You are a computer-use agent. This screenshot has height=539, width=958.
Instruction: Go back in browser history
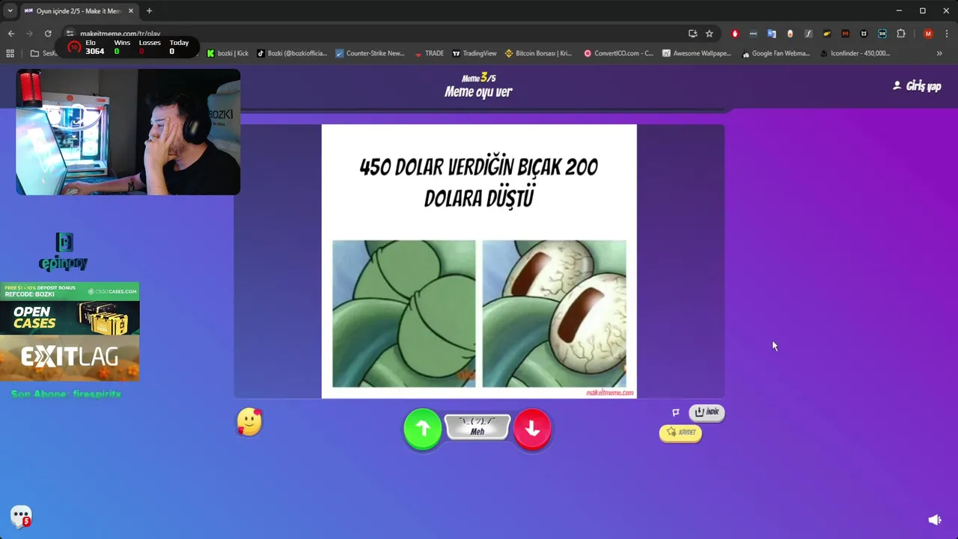[x=11, y=34]
